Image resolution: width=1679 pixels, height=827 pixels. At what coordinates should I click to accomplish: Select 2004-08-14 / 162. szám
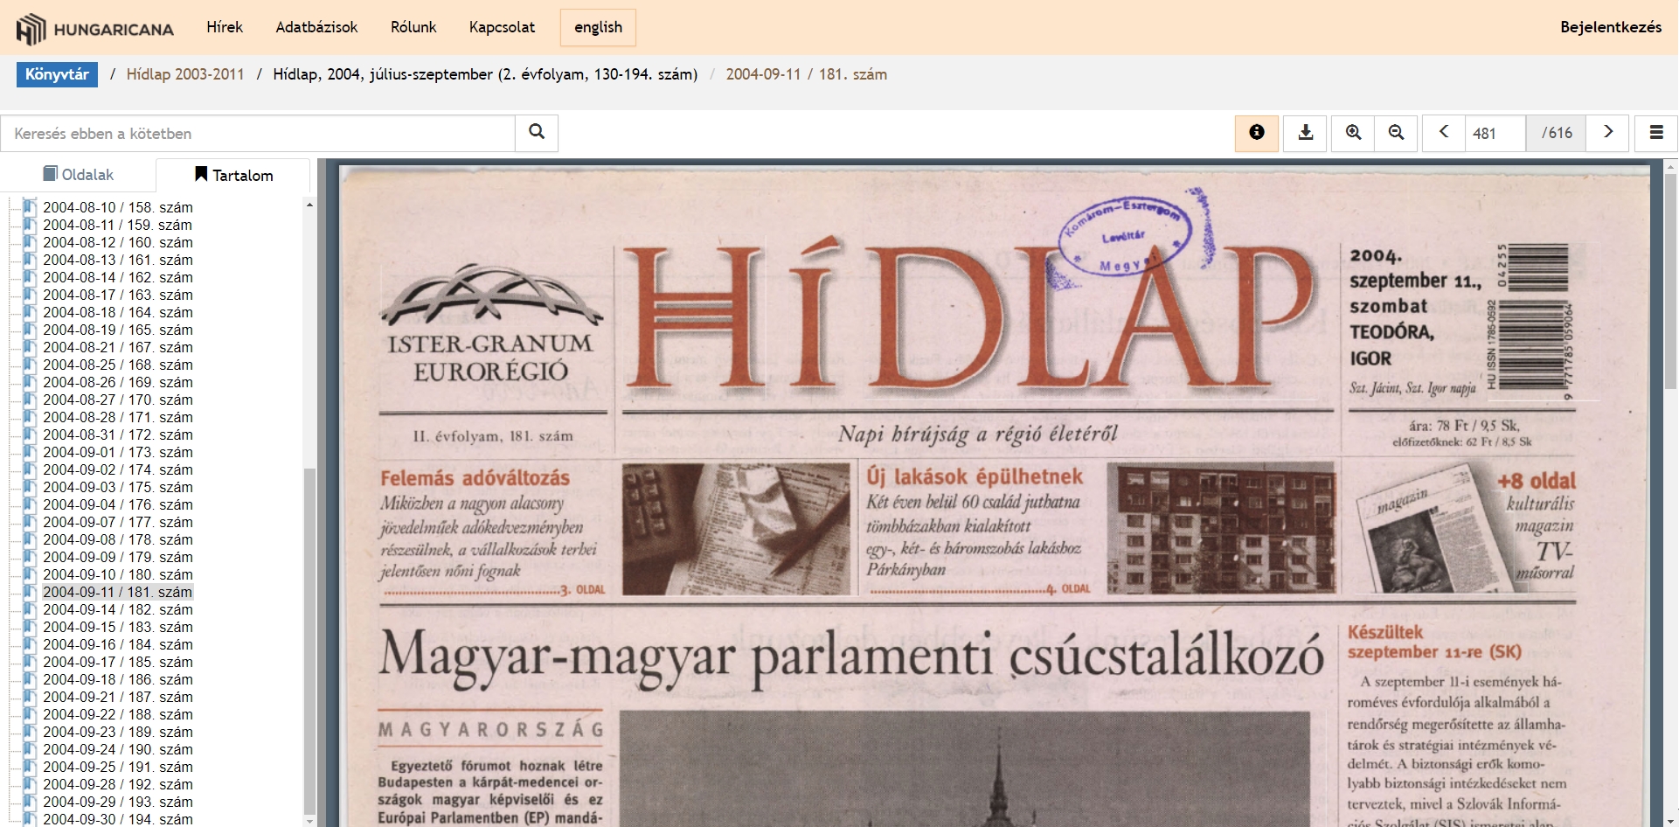click(118, 277)
